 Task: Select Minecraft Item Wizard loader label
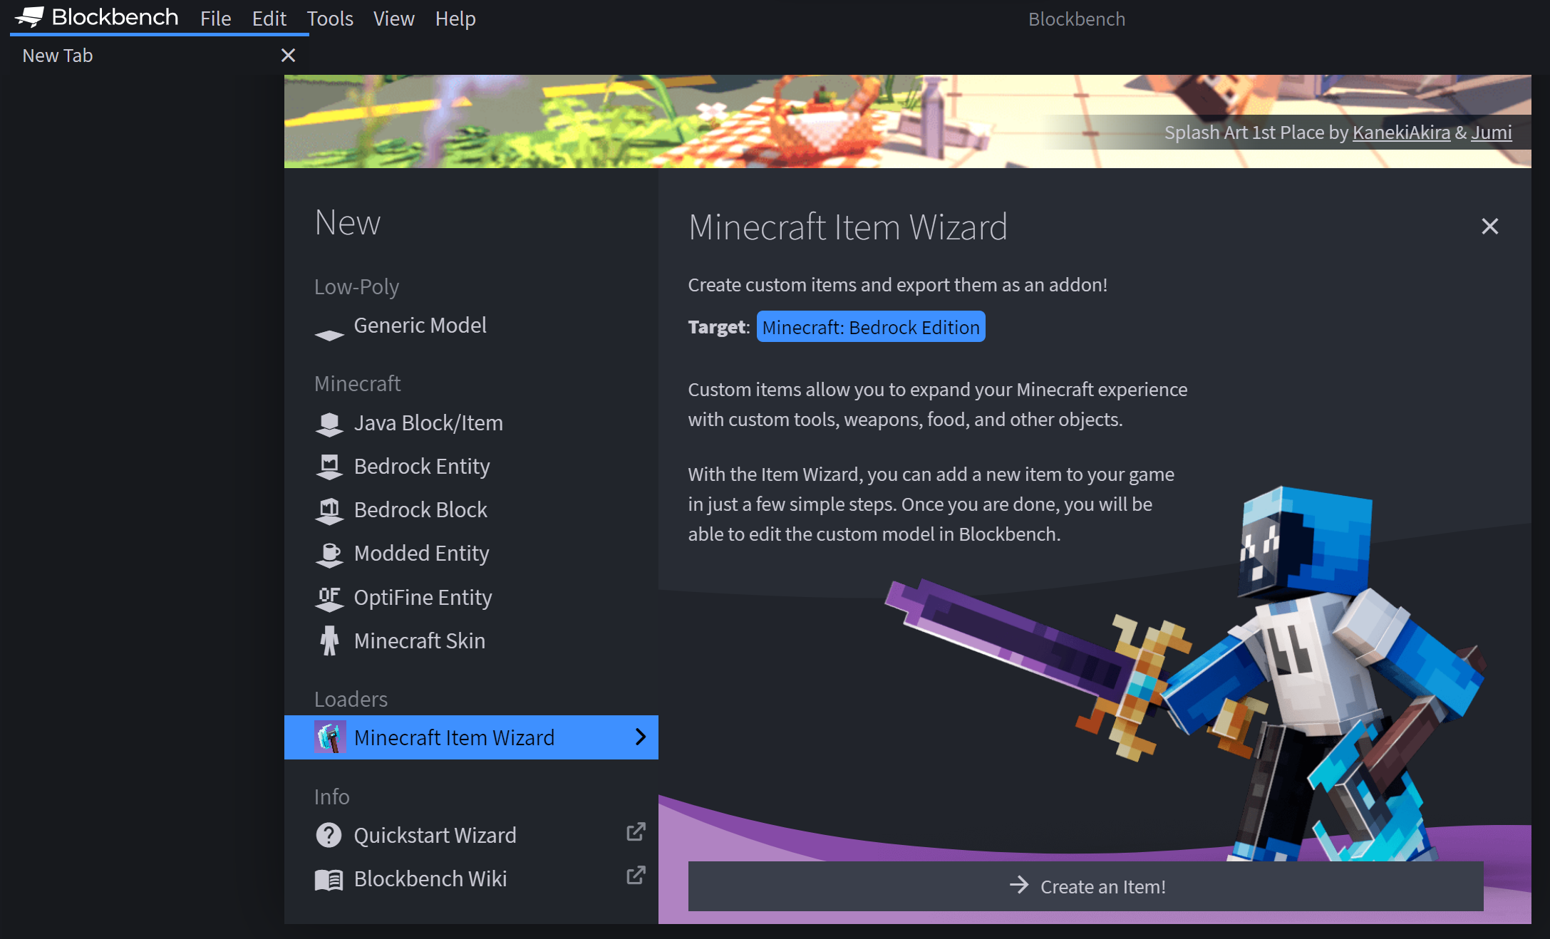[454, 738]
